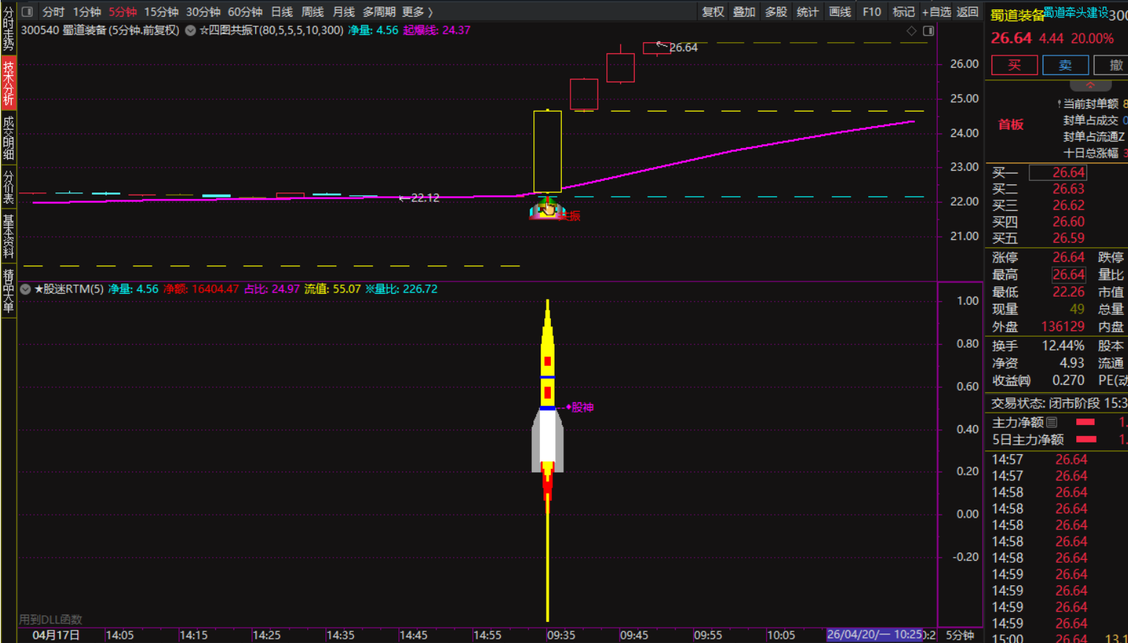Switch to 日线 daily chart tab
This screenshot has width=1128, height=643.
(x=282, y=12)
